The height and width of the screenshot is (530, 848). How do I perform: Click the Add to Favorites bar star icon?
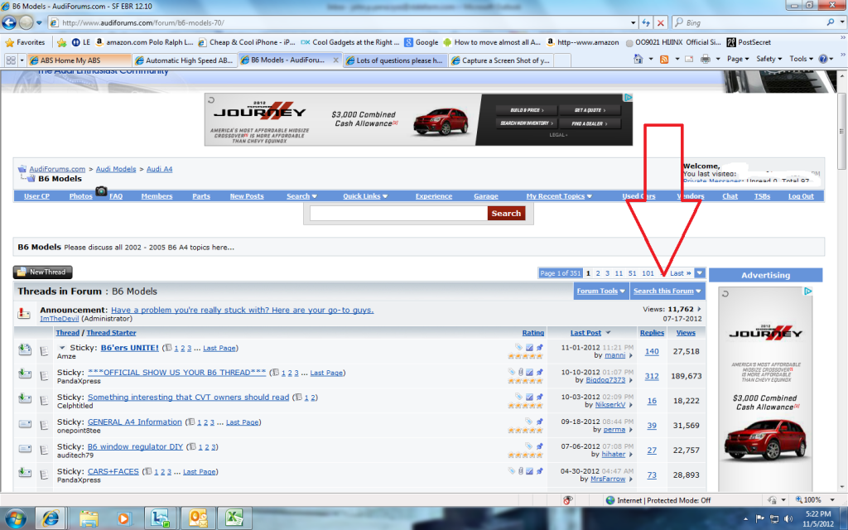pyautogui.click(x=61, y=42)
